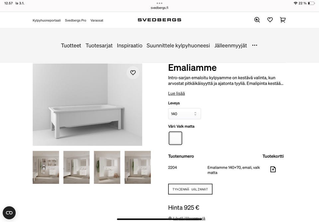
Task: Go to Suunnittele kylpyhuoneesi
Action: click(x=178, y=46)
